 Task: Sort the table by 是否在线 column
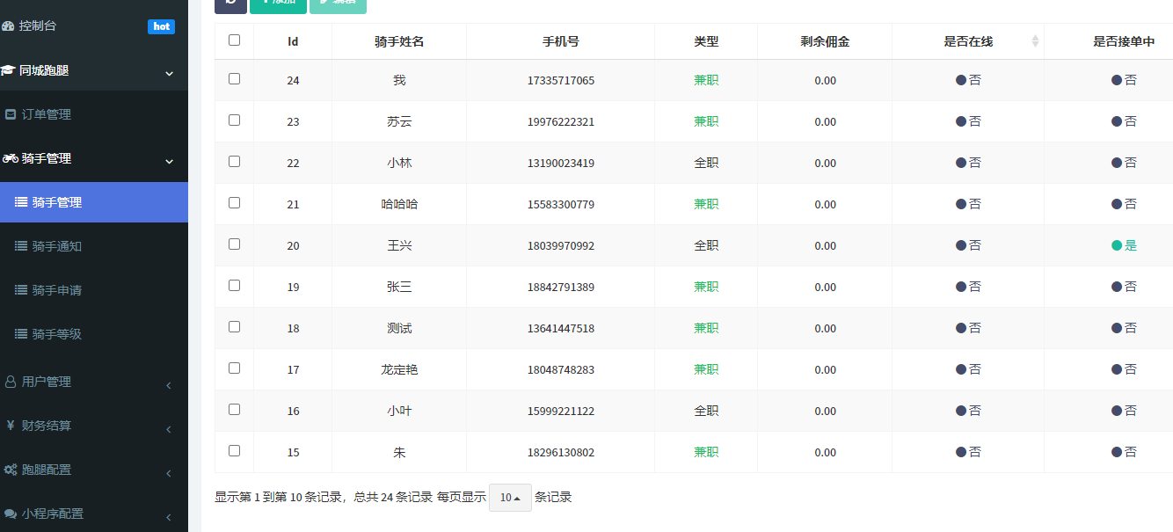pyautogui.click(x=1035, y=41)
